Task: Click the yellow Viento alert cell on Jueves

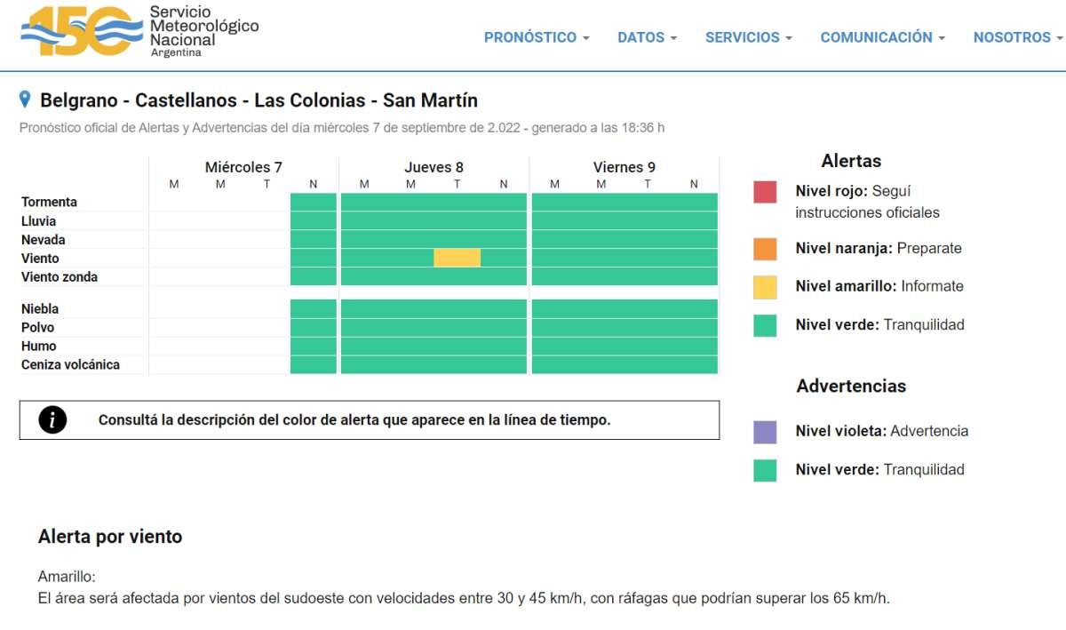Action: [457, 258]
